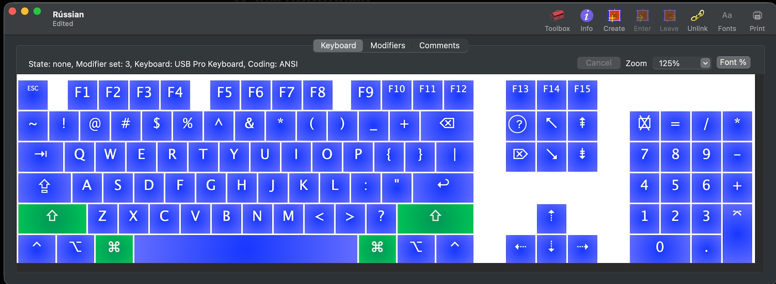776x284 pixels.
Task: Open the Toolbox from the toolbar
Action: click(x=557, y=16)
